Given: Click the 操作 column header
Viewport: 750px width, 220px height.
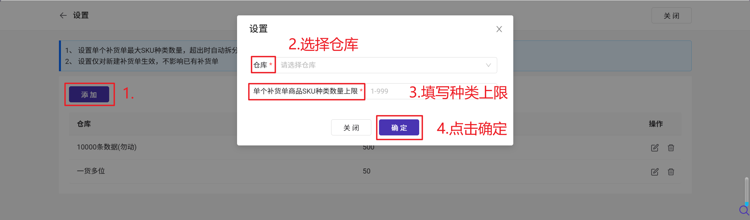Looking at the screenshot, I should tap(656, 124).
